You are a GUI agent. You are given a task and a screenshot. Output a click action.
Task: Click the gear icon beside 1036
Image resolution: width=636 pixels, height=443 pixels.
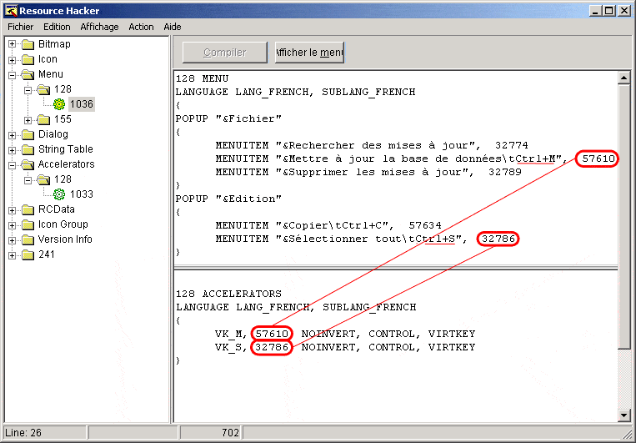pyautogui.click(x=59, y=104)
